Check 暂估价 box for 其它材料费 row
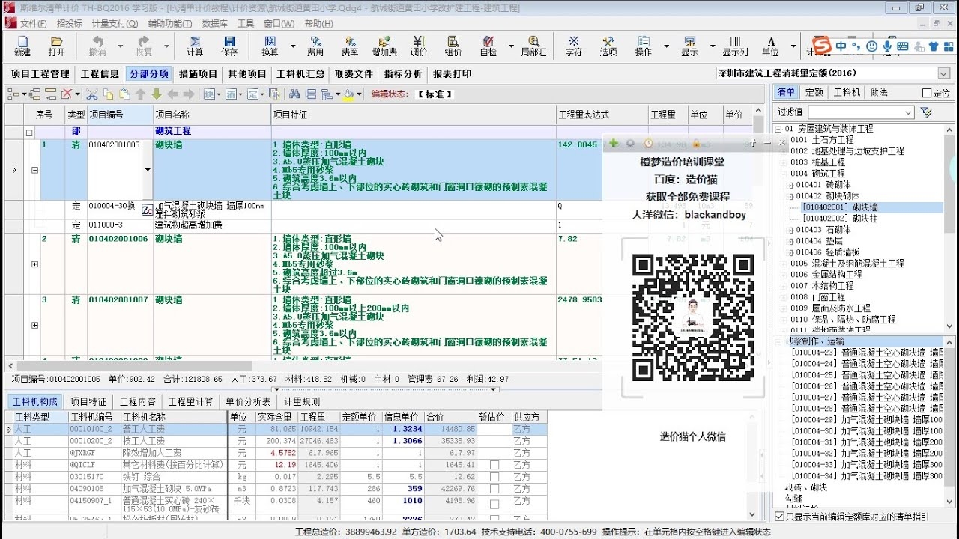Screen dimensions: 959x539 [x=494, y=465]
